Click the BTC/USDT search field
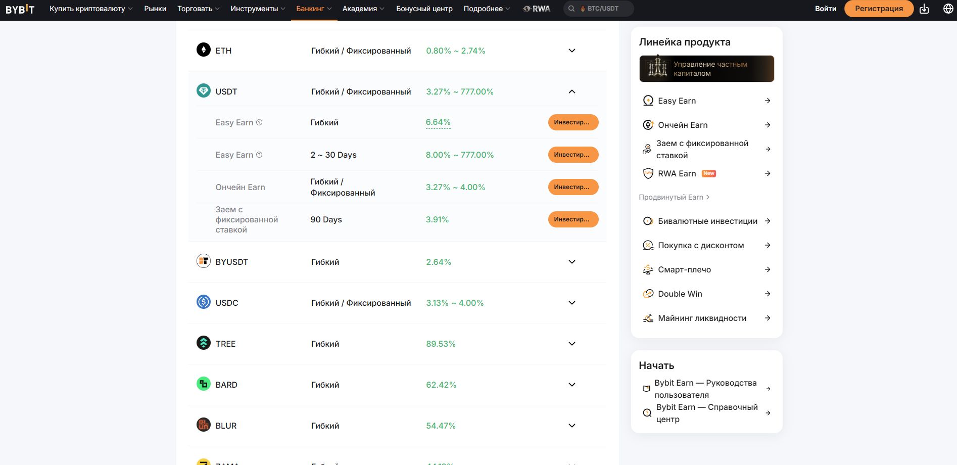Viewport: 957px width, 465px height. click(x=598, y=9)
